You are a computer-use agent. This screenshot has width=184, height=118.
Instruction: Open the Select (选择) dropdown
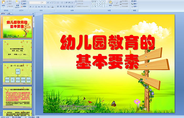click(134, 6)
